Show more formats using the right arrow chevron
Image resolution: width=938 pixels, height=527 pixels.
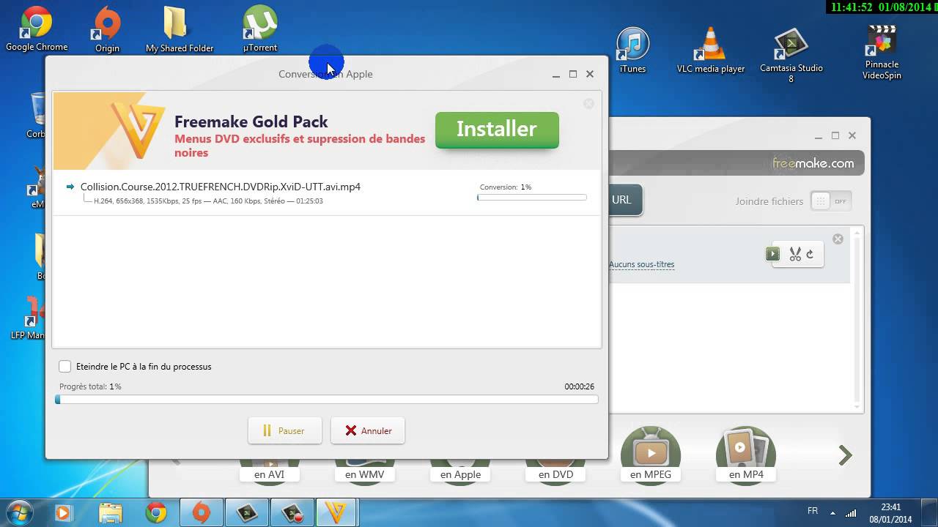click(x=846, y=455)
